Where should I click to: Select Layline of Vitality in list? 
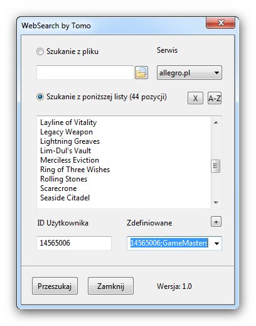click(x=68, y=122)
